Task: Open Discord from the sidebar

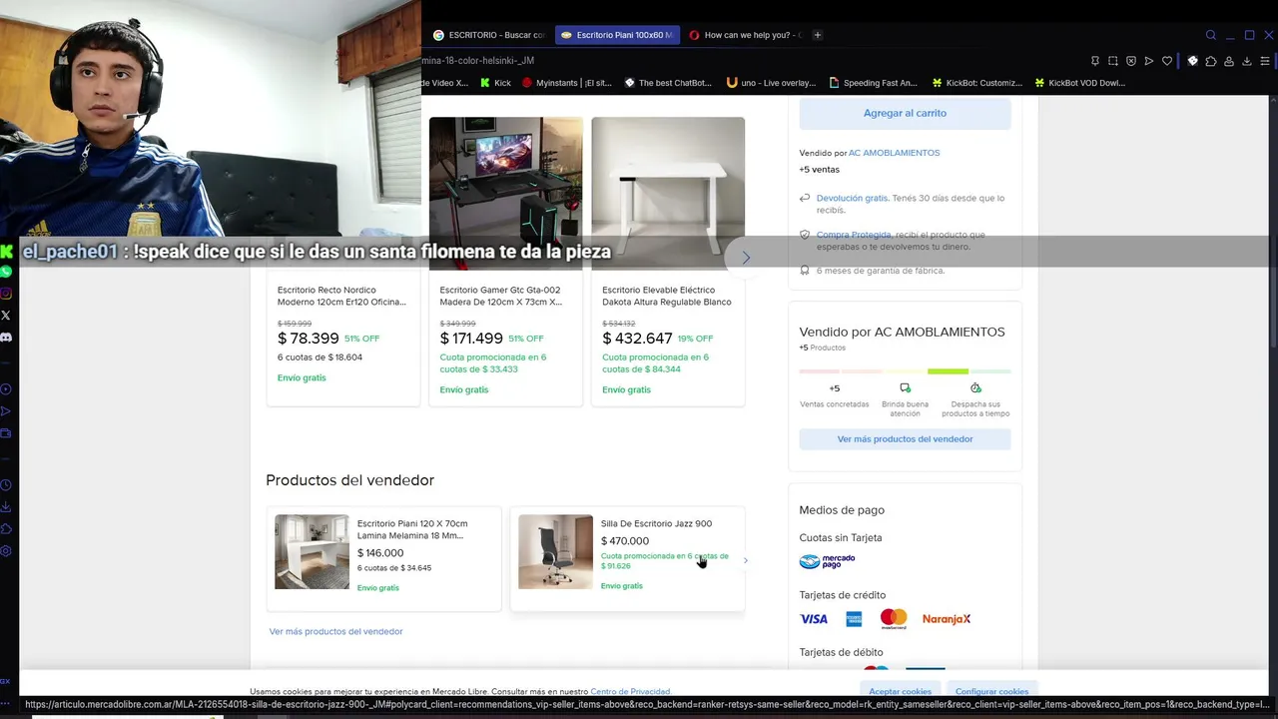Action: coord(6,338)
